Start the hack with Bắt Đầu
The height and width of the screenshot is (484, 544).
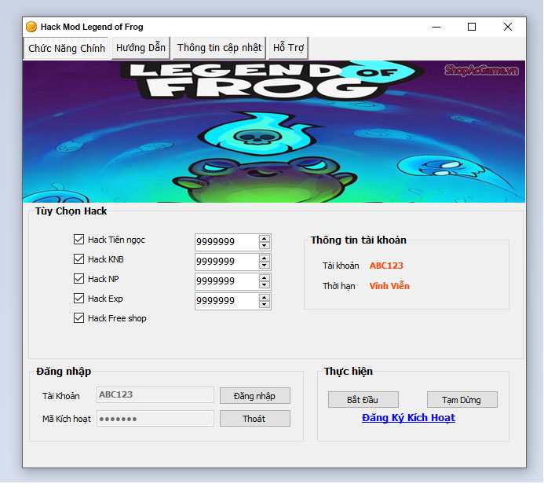point(363,400)
